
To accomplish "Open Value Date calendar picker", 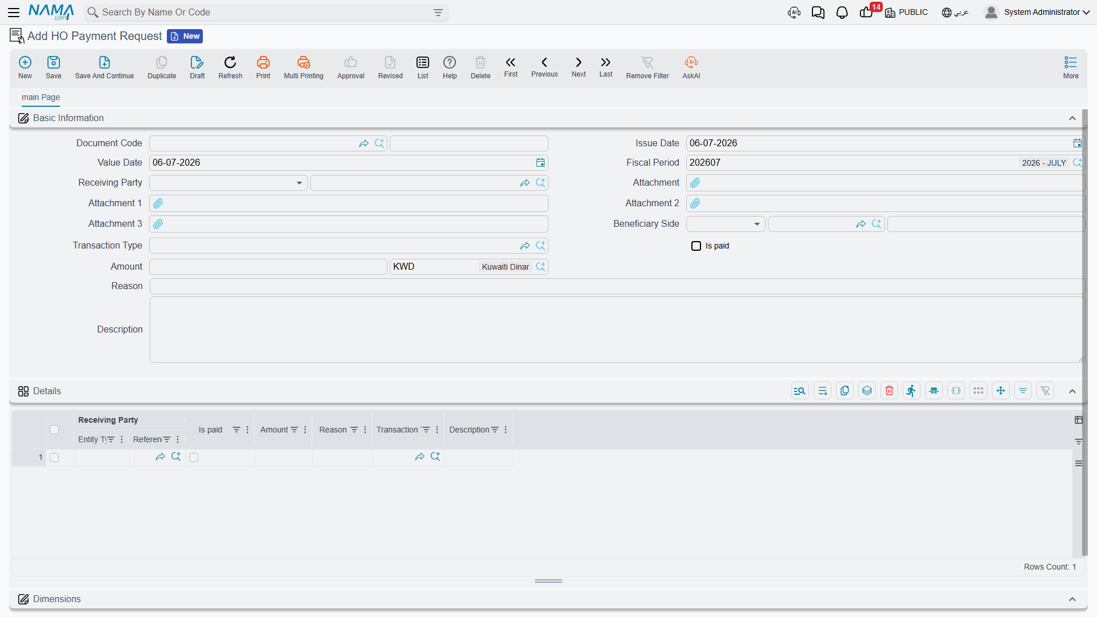I will point(541,163).
